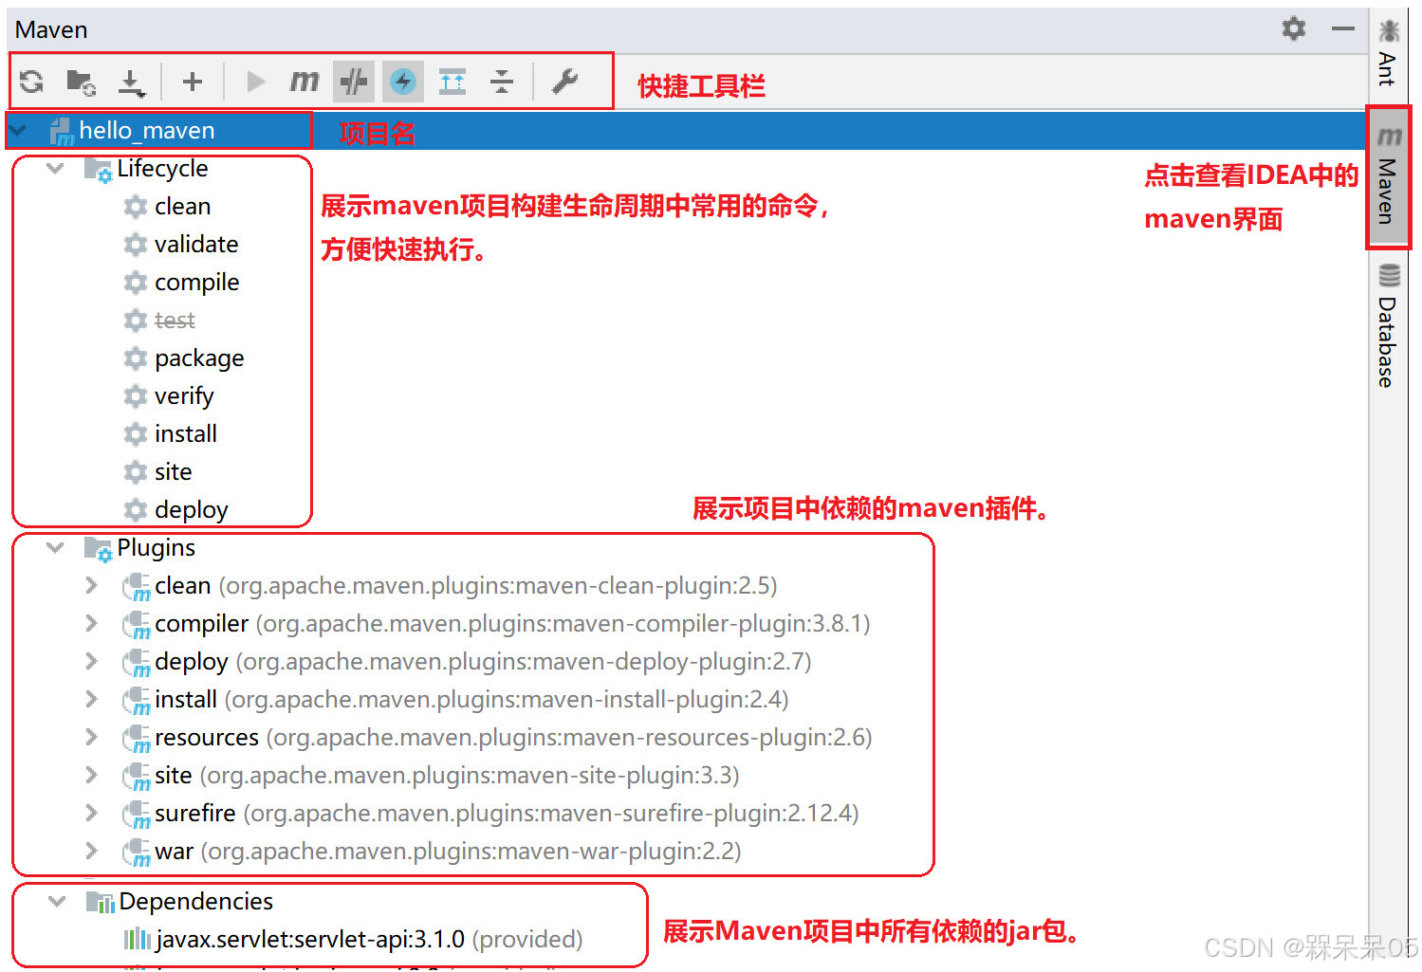Screen dimensions: 1422x972
Task: Toggle Offline Mode button in toolbar
Action: (x=354, y=82)
